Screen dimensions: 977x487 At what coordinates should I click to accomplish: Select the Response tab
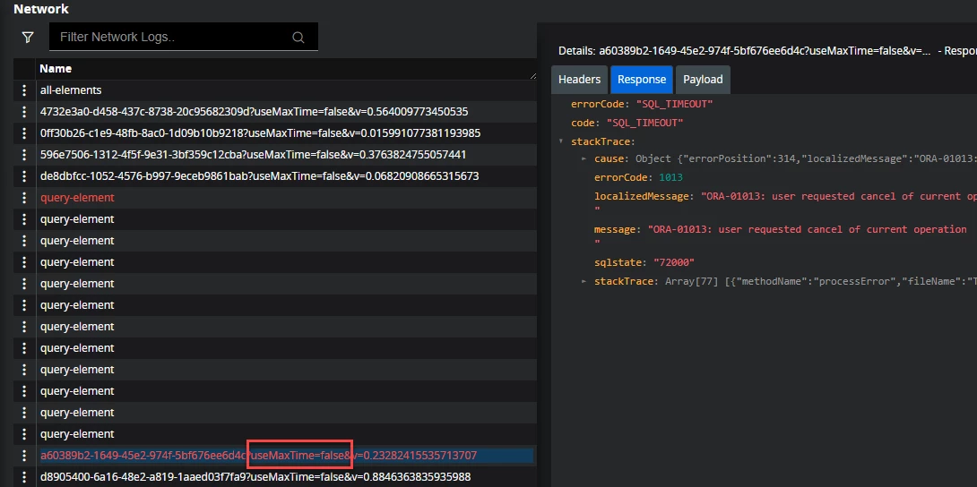pos(642,80)
